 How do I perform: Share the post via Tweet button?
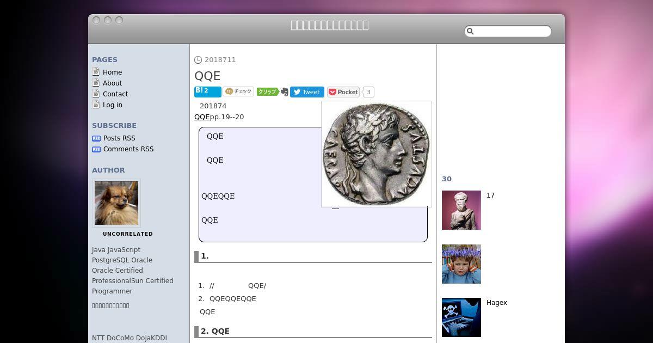click(x=307, y=92)
